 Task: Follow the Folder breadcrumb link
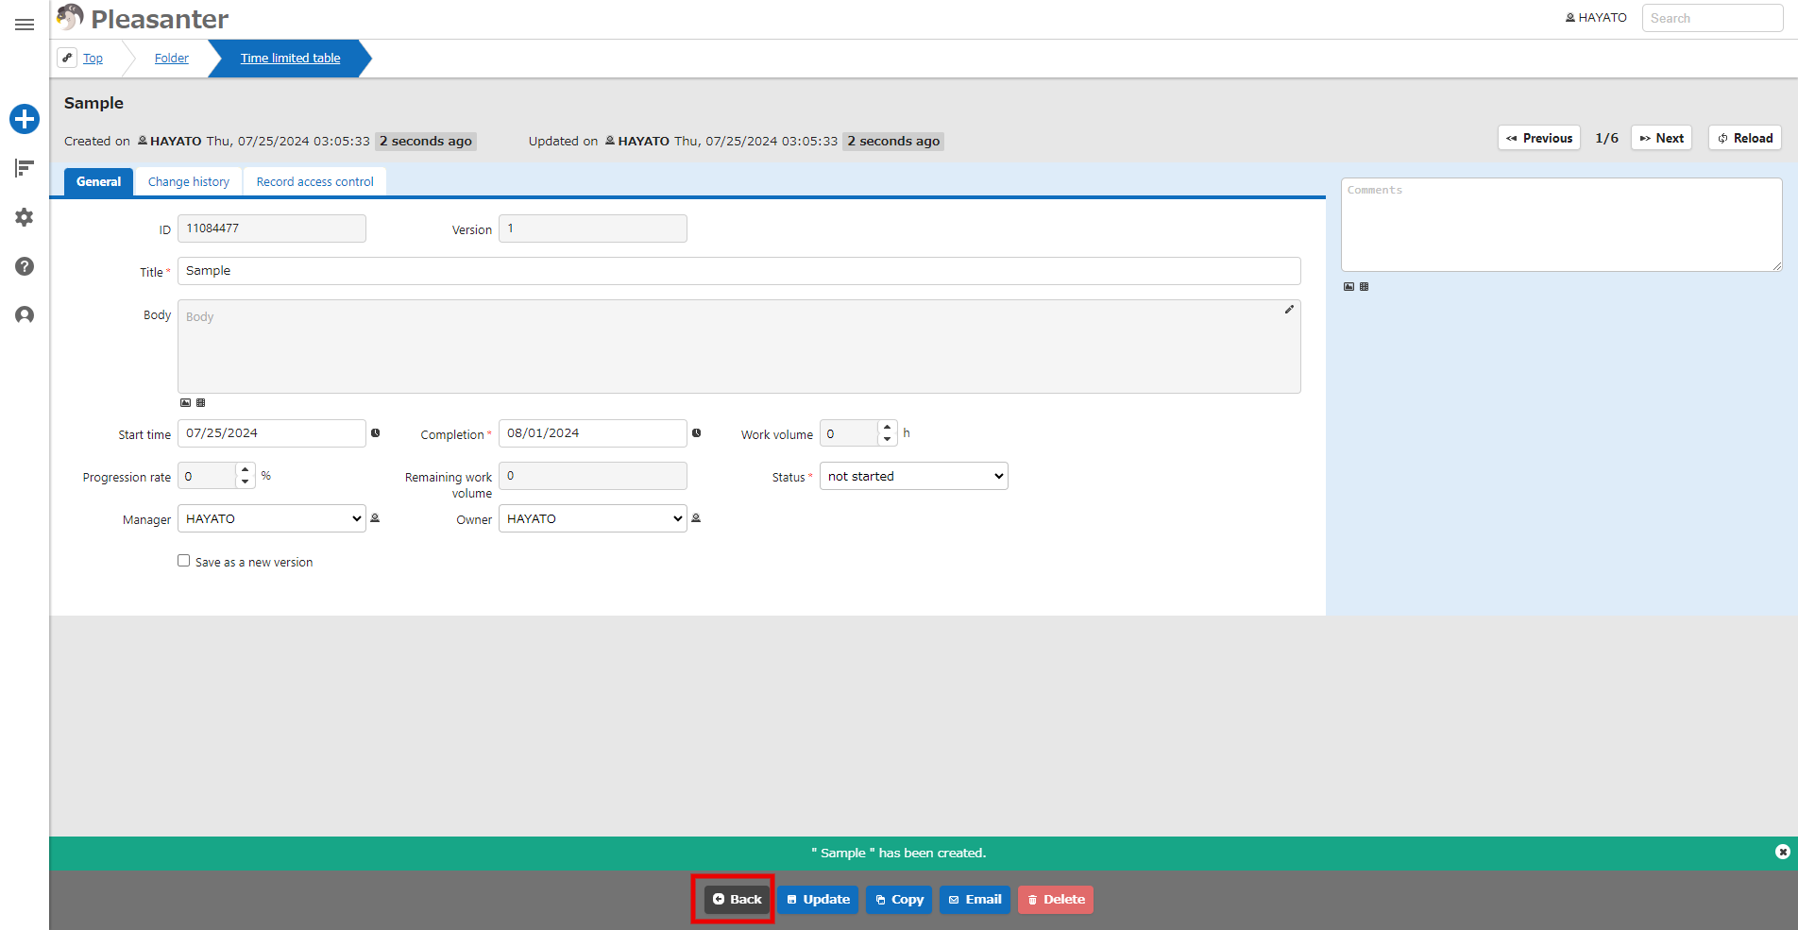(172, 59)
